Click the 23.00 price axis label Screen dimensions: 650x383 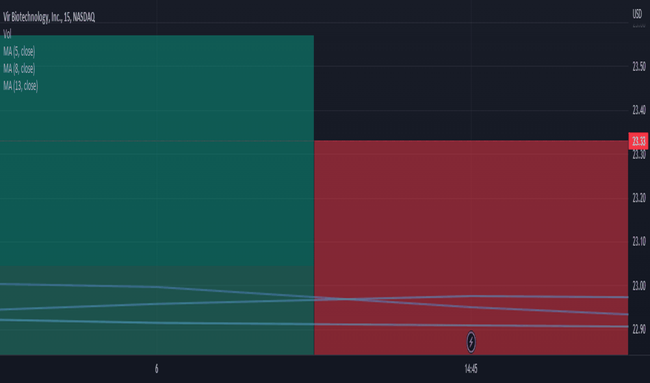tap(639, 286)
